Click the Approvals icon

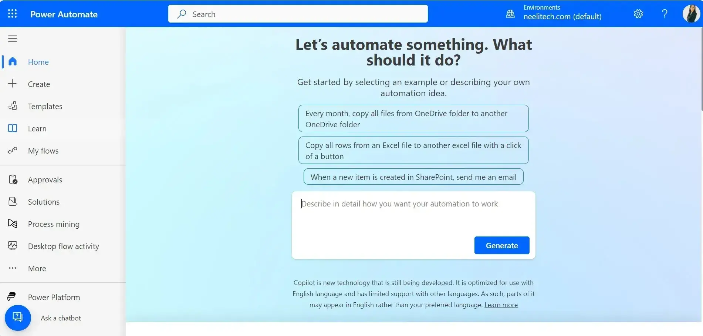(13, 179)
